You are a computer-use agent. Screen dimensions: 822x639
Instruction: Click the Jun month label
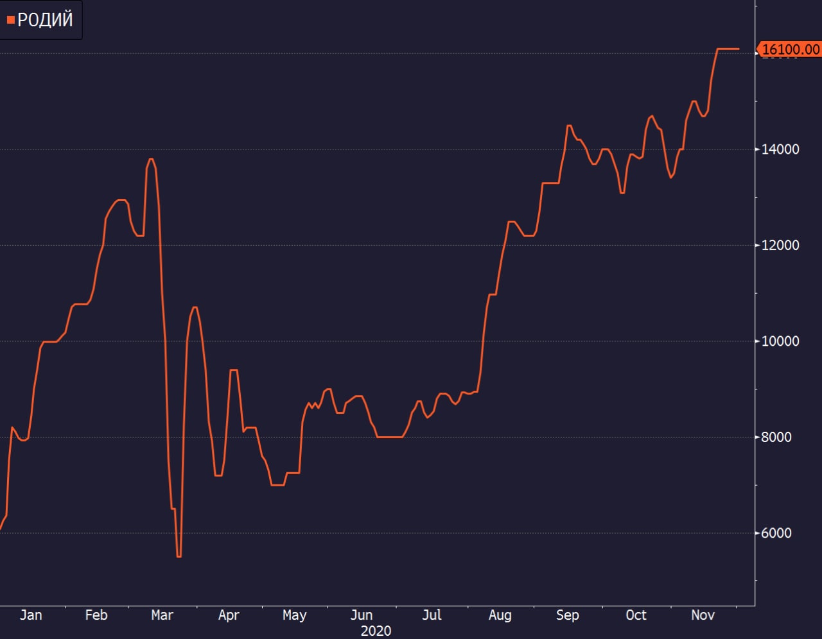pos(362,615)
